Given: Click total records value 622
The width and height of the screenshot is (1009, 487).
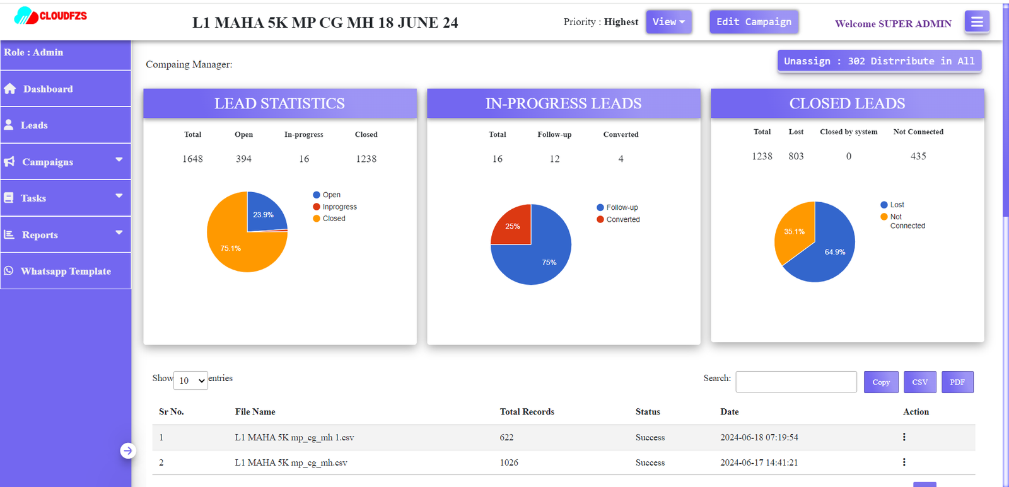Looking at the screenshot, I should click(506, 437).
